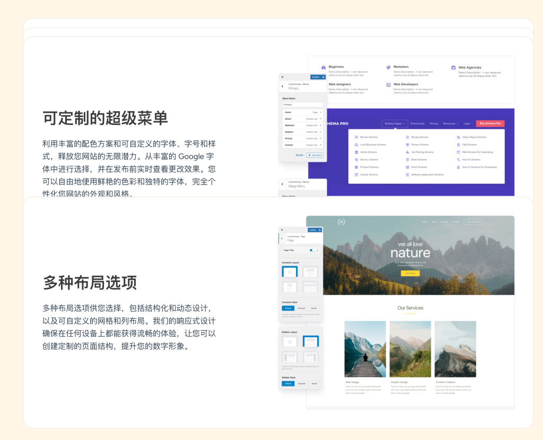The height and width of the screenshot is (440, 543).
Task: Click the Article Schema icon
Action: click(356, 152)
